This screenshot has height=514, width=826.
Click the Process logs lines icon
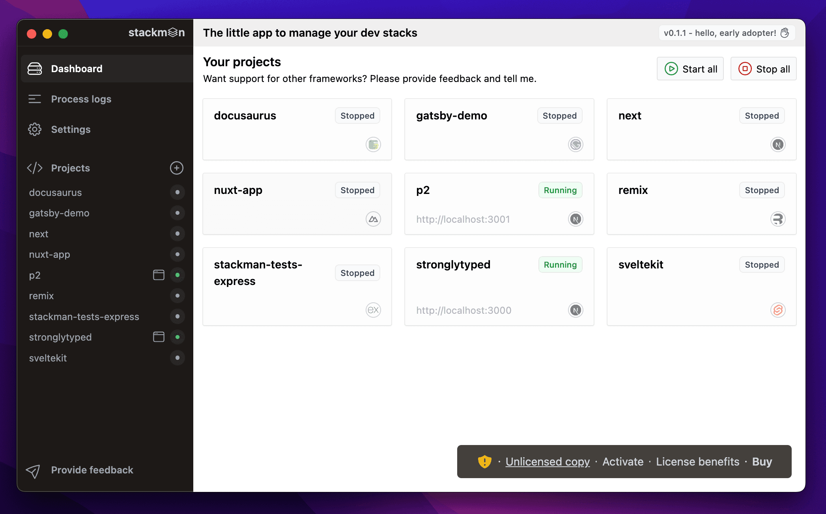coord(35,99)
